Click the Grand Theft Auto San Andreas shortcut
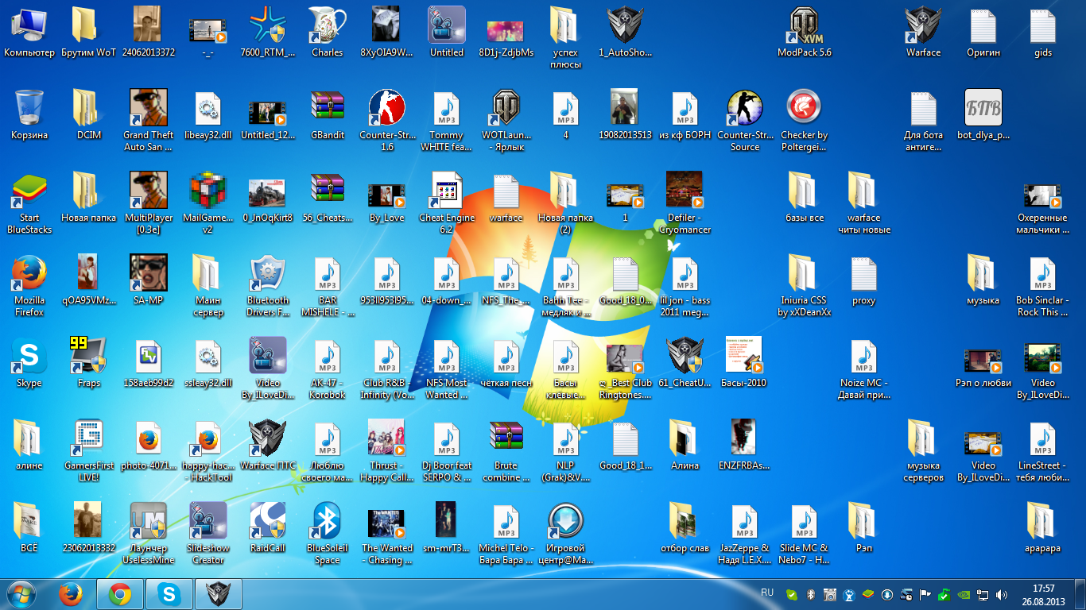This screenshot has height=610, width=1086. (x=149, y=109)
